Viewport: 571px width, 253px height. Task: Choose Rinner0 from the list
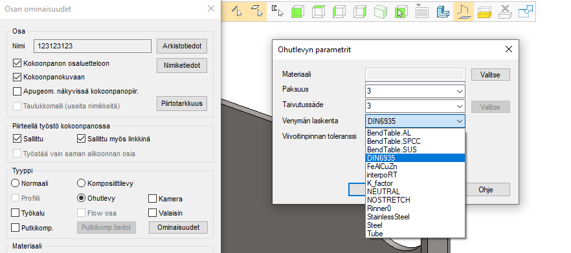click(415, 208)
